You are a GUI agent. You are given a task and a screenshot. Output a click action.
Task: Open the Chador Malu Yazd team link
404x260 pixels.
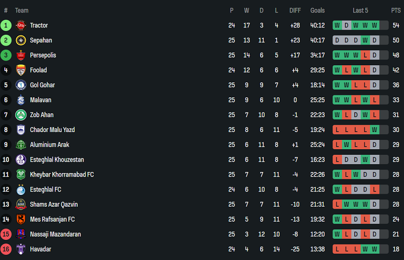click(x=52, y=130)
